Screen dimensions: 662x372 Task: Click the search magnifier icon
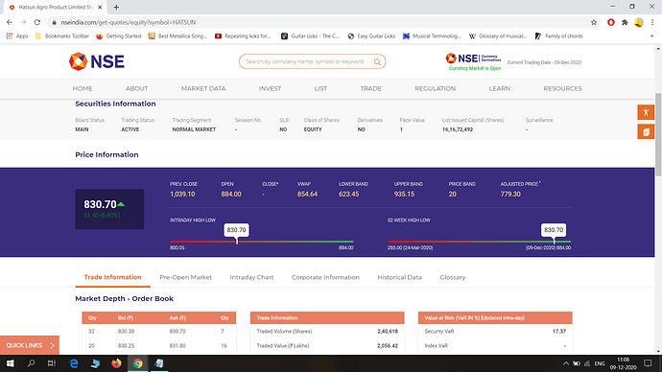point(377,62)
